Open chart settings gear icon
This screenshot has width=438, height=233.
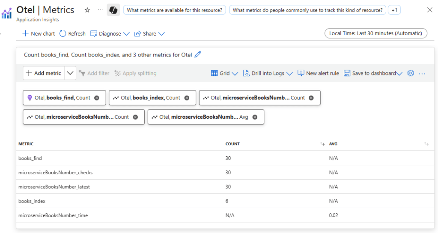[x=411, y=73]
